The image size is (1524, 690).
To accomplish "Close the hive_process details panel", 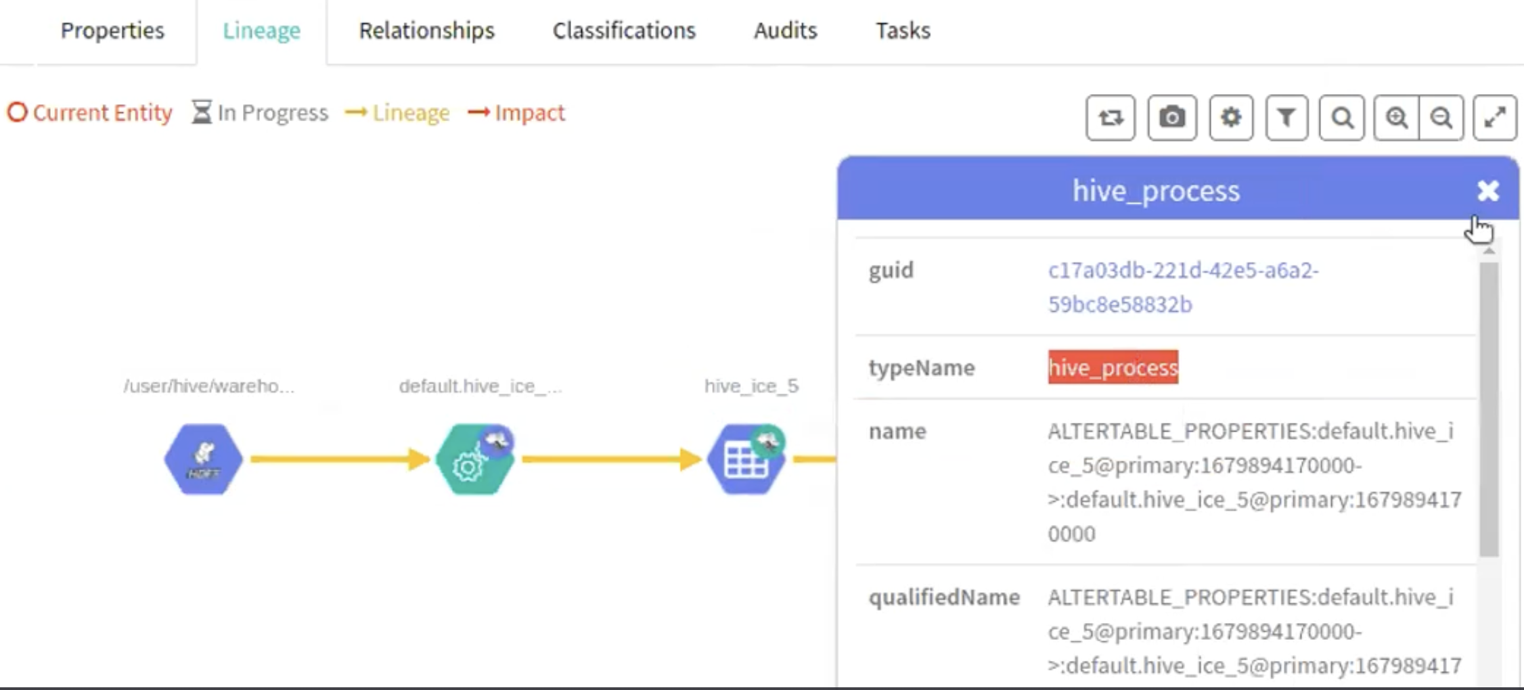I will tap(1488, 191).
